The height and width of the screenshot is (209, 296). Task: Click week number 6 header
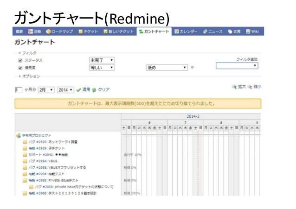149,123
